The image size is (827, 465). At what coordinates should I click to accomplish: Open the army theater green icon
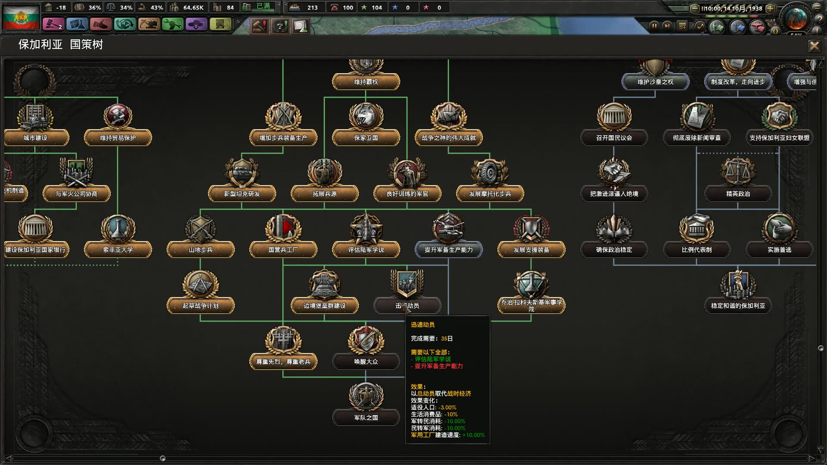pos(717,27)
